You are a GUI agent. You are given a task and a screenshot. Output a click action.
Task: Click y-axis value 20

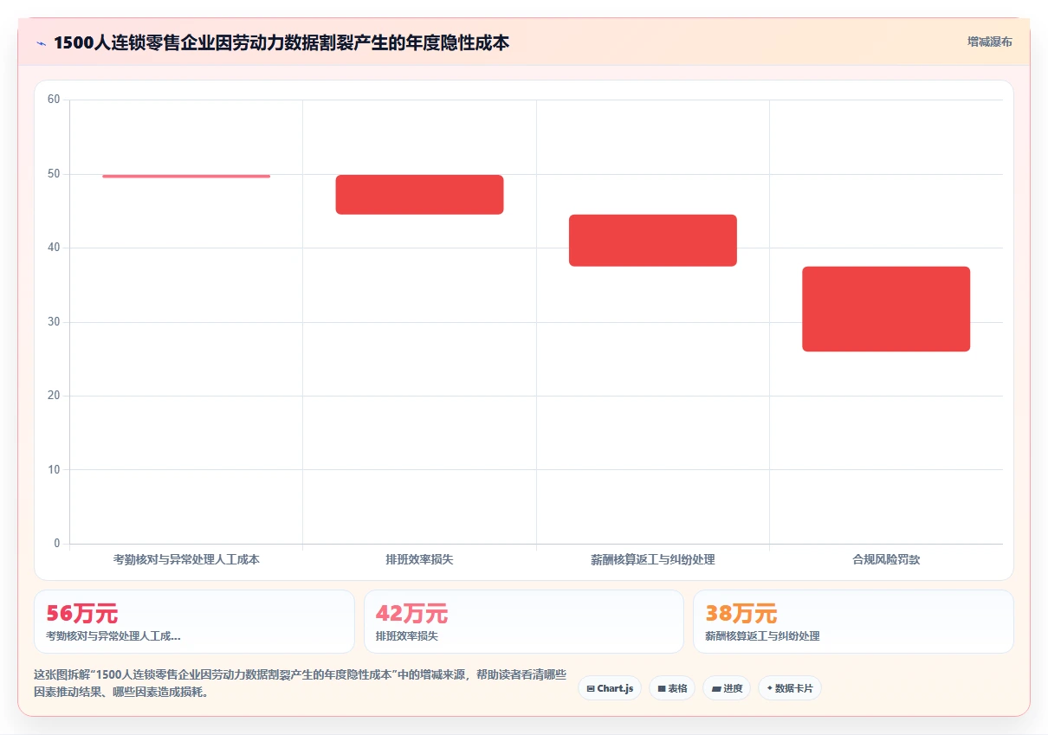pyautogui.click(x=54, y=396)
